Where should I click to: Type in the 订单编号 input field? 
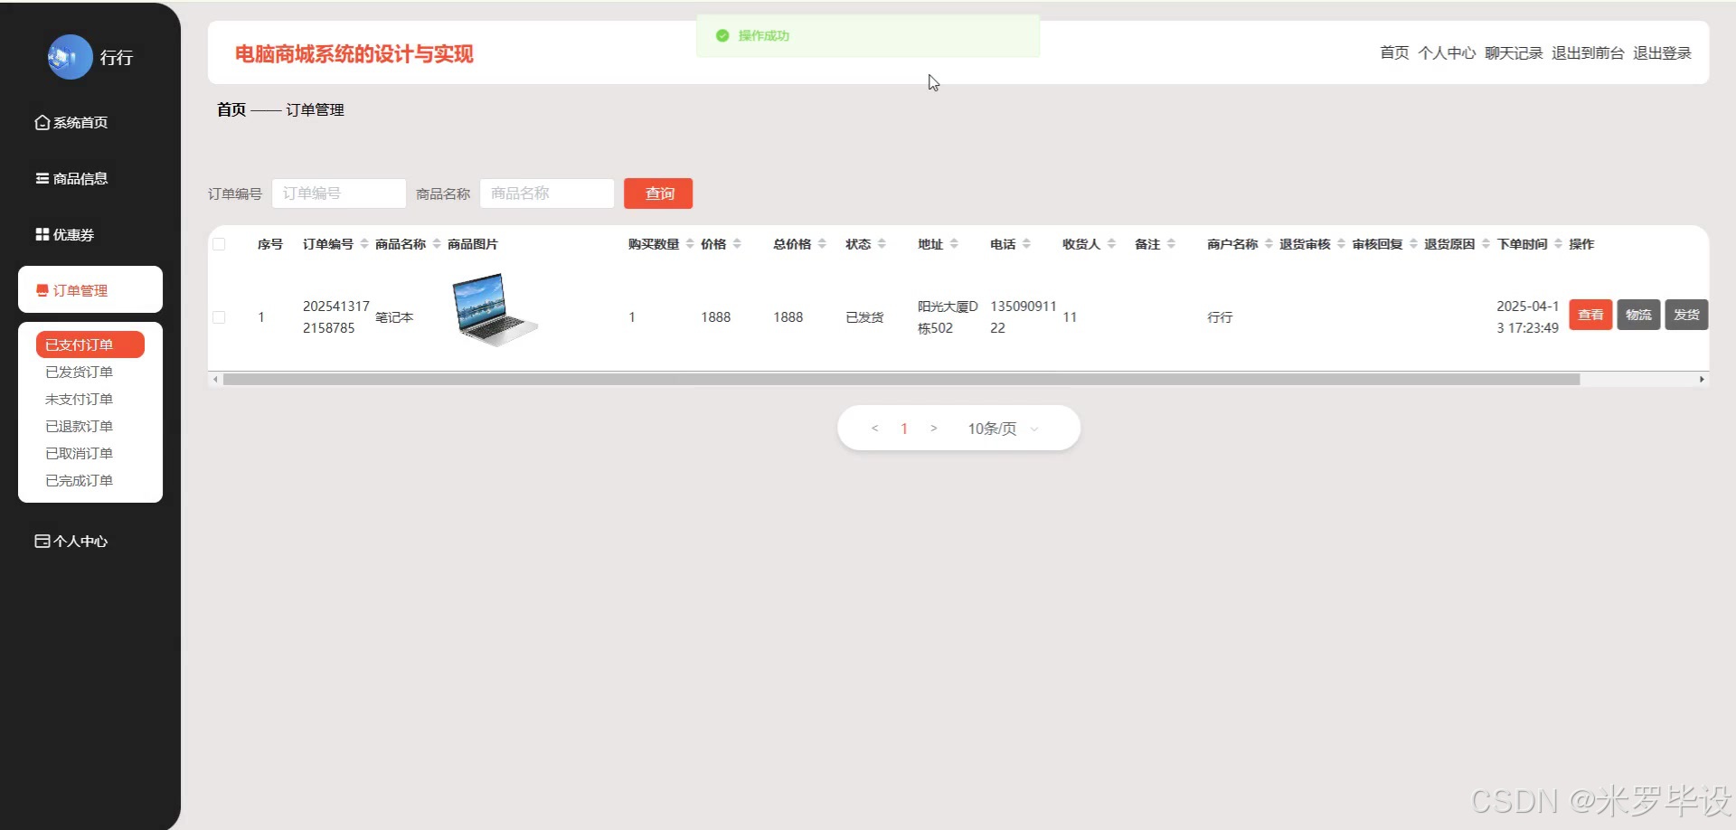pyautogui.click(x=338, y=193)
